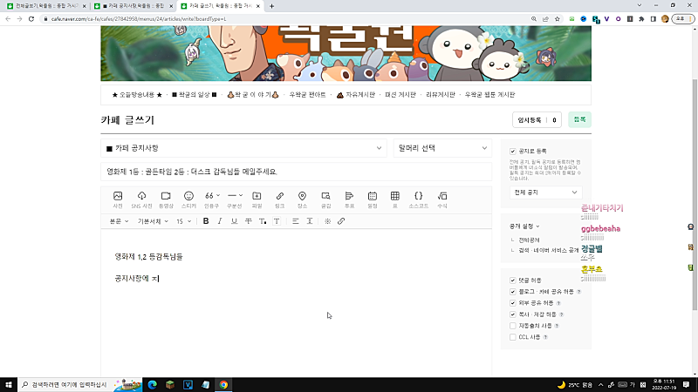Image resolution: width=698 pixels, height=392 pixels.
Task: Insert a divider line with 구분선
Action: click(x=235, y=199)
